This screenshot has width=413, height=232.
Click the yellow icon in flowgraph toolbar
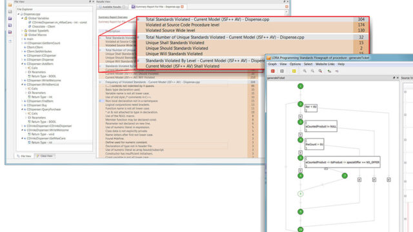tap(294, 71)
